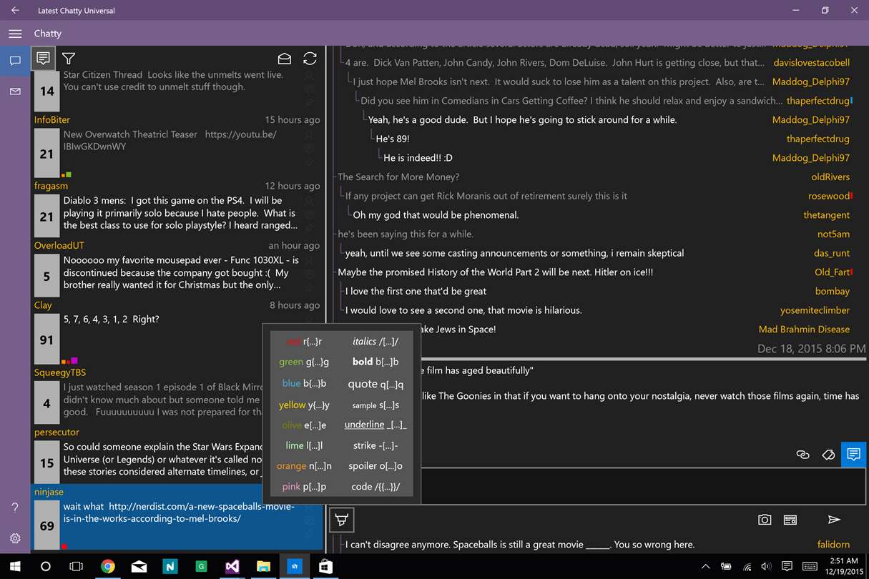
Task: Open the shack tags formatting highlighter button
Action: [x=342, y=520]
